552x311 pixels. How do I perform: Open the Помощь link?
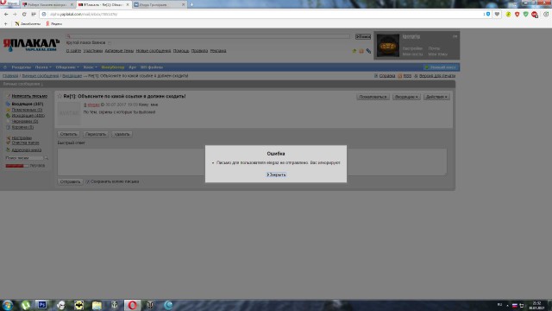pyautogui.click(x=181, y=51)
